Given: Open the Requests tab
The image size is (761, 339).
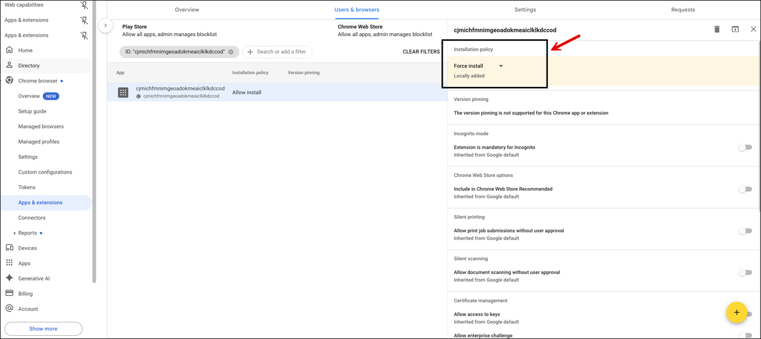Looking at the screenshot, I should click(x=683, y=9).
